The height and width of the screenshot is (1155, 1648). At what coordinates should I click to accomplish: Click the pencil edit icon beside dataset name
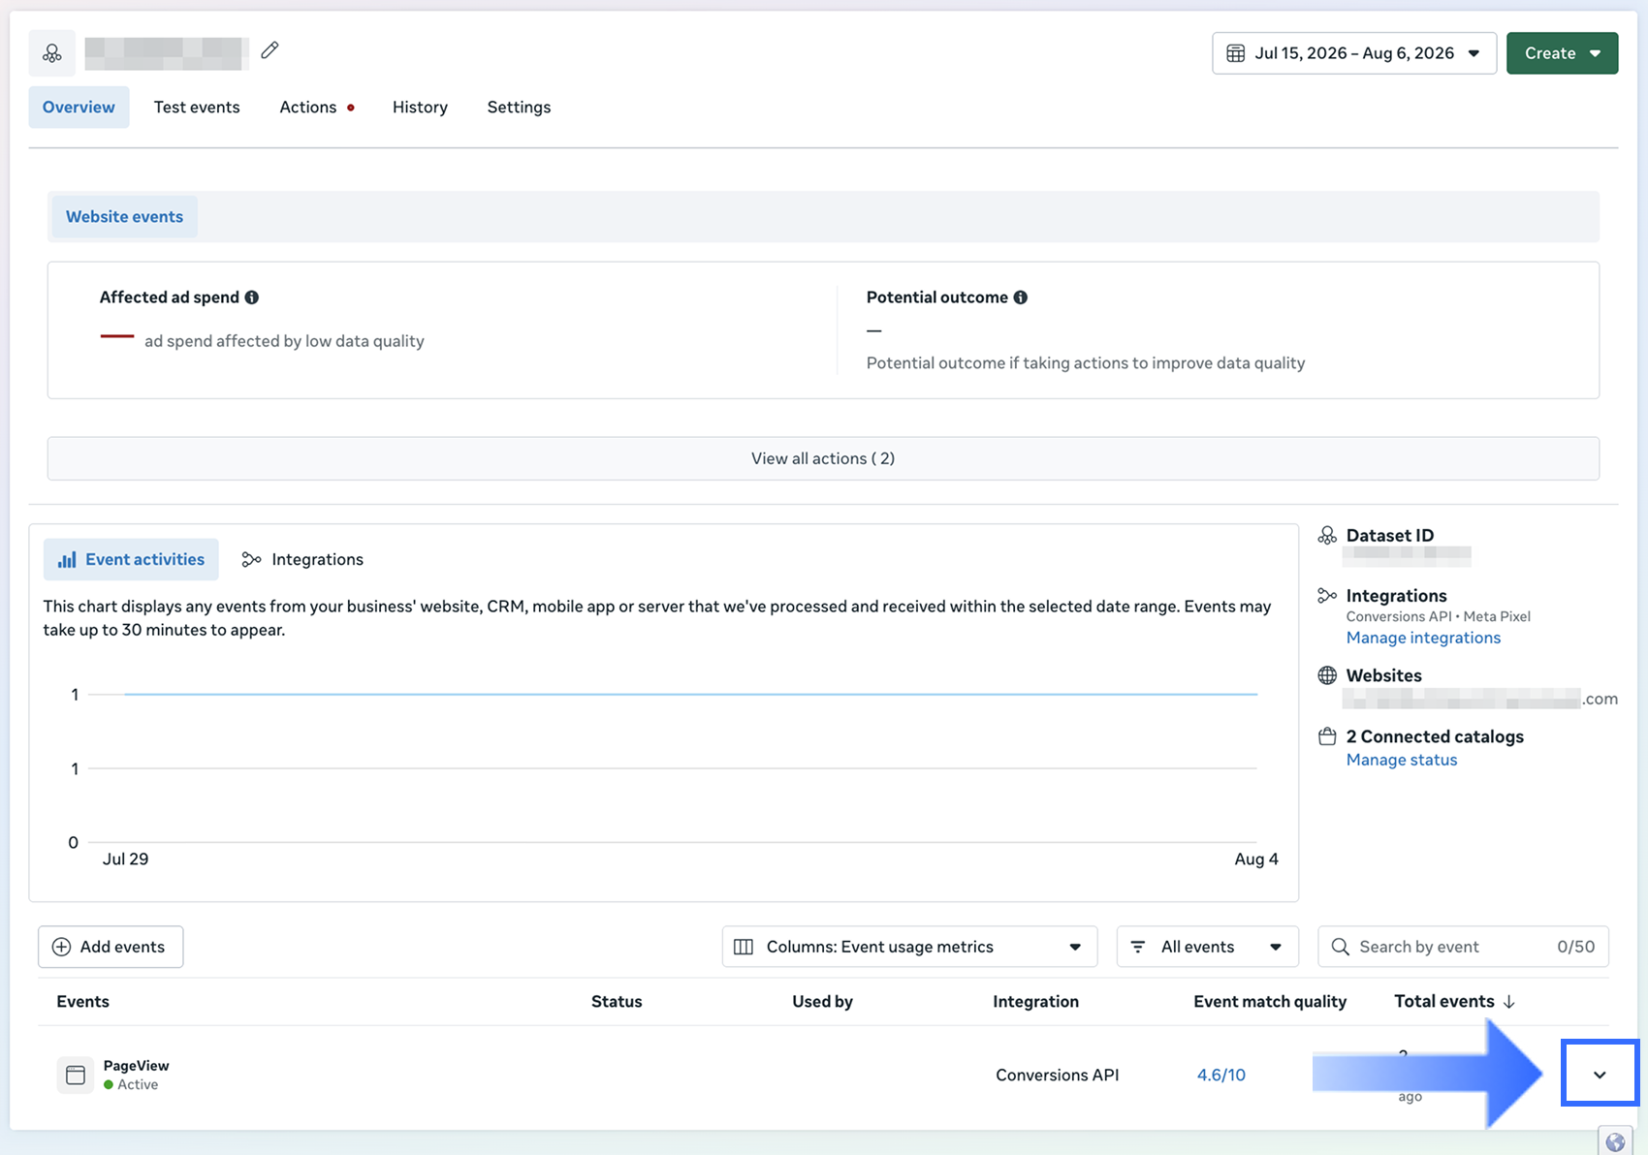tap(269, 50)
